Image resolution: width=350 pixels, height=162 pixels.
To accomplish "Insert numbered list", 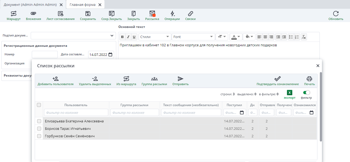I will tap(297, 37).
